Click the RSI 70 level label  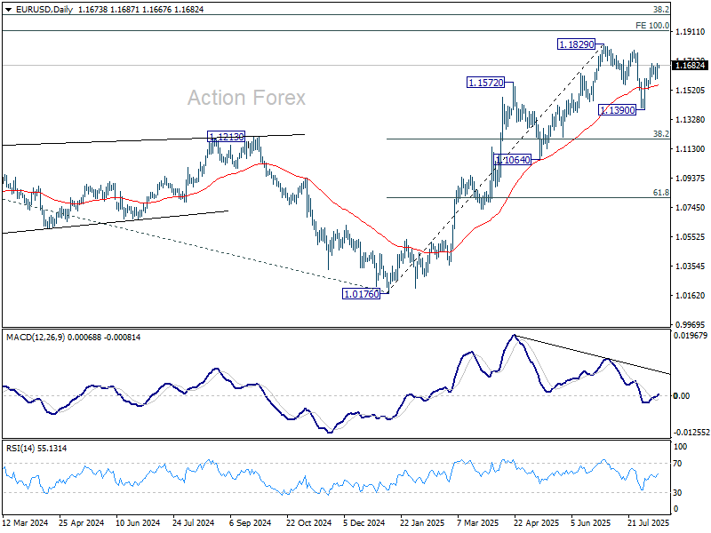[677, 463]
